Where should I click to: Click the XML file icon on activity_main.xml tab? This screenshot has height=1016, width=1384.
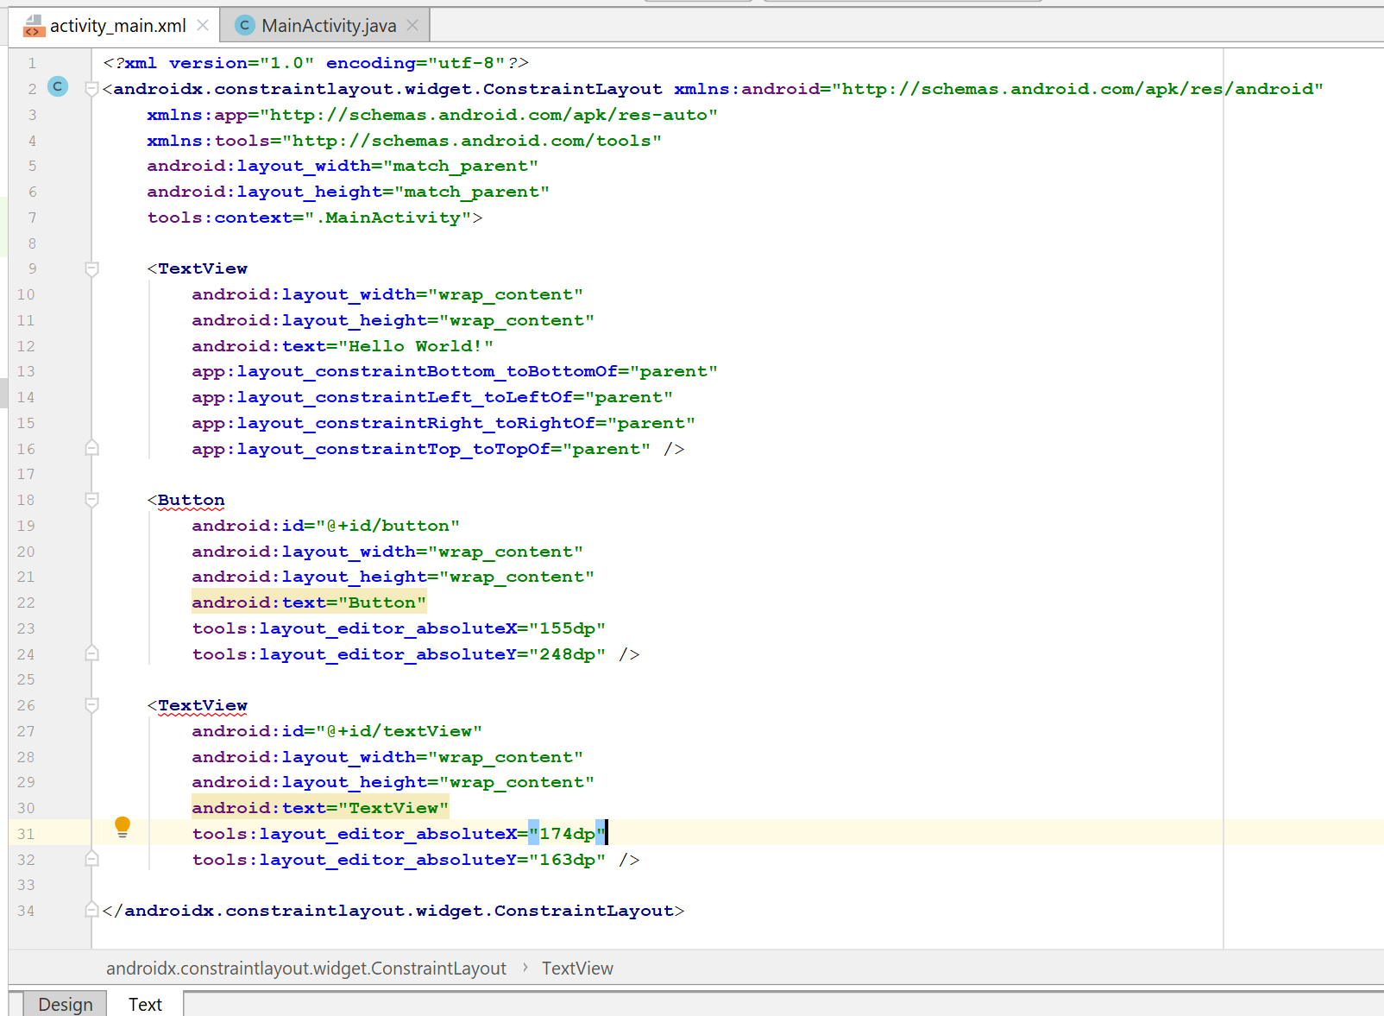click(x=33, y=26)
